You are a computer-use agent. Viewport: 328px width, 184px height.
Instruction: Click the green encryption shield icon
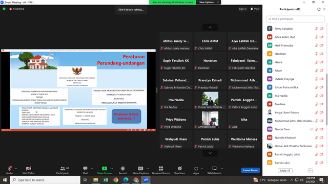(x=4, y=9)
